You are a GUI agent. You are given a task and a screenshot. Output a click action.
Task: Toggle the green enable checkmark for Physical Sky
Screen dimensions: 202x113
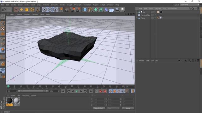click(155, 15)
